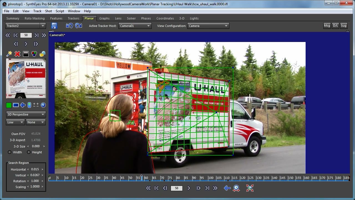Click the clock with red arrows icon

[236, 188]
